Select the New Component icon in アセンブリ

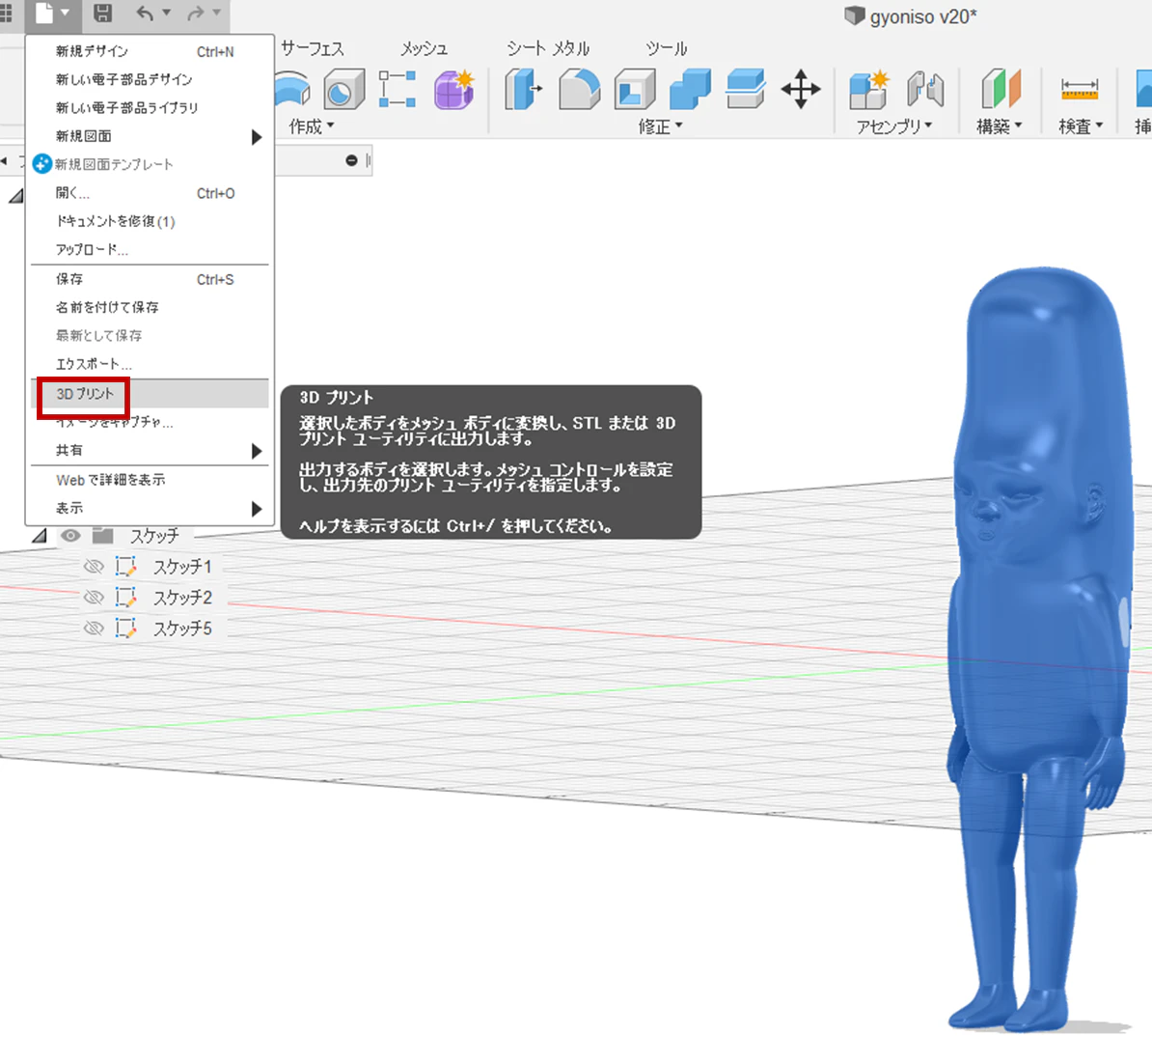pyautogui.click(x=869, y=90)
